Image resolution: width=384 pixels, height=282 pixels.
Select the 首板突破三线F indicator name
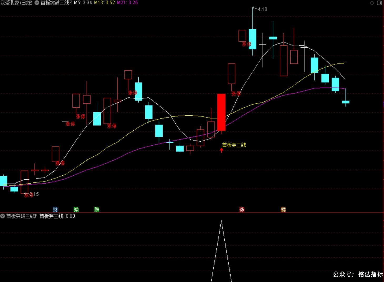point(22,216)
